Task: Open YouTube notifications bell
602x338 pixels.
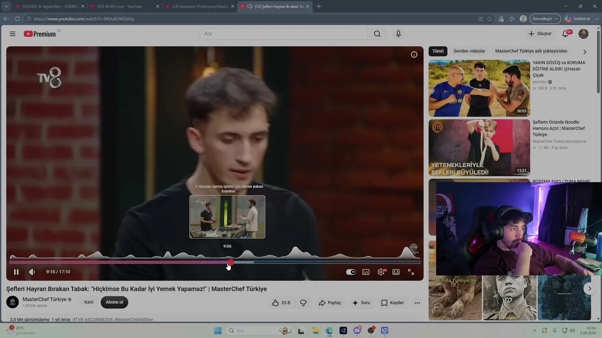Action: tap(566, 34)
